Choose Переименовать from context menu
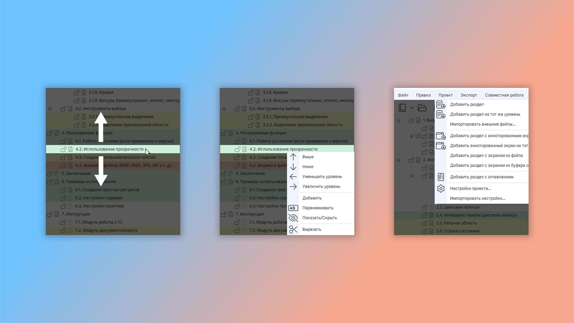Screen dimensions: 574x323 click(317, 208)
